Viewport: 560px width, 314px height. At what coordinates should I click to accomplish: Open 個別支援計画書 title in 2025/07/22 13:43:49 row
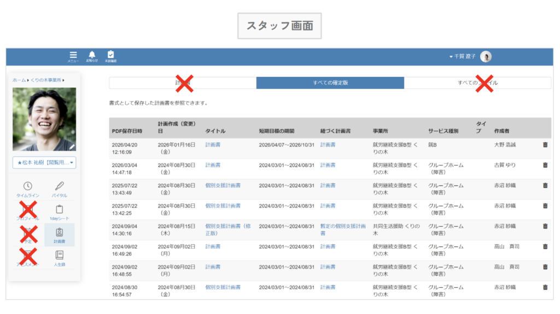tap(223, 186)
